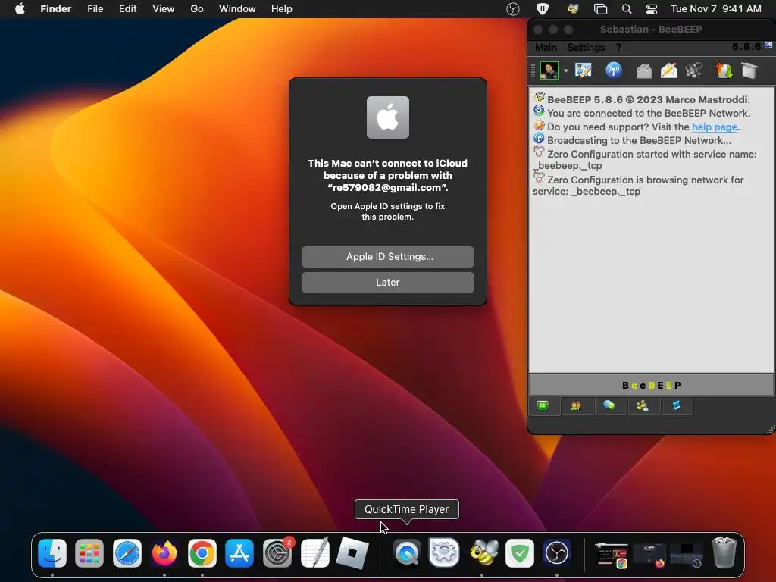Select the blue saved chats tab icon
The height and width of the screenshot is (582, 776).
676,406
